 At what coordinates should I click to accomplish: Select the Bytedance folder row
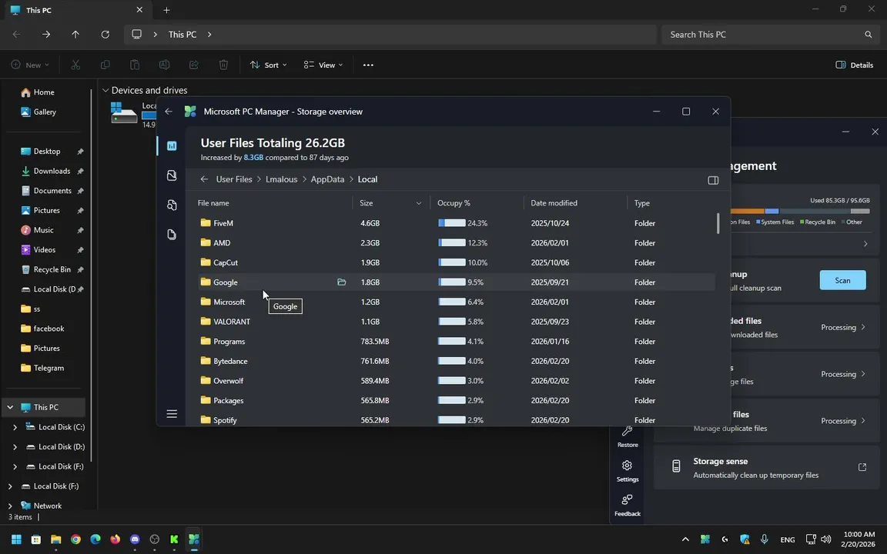456,361
